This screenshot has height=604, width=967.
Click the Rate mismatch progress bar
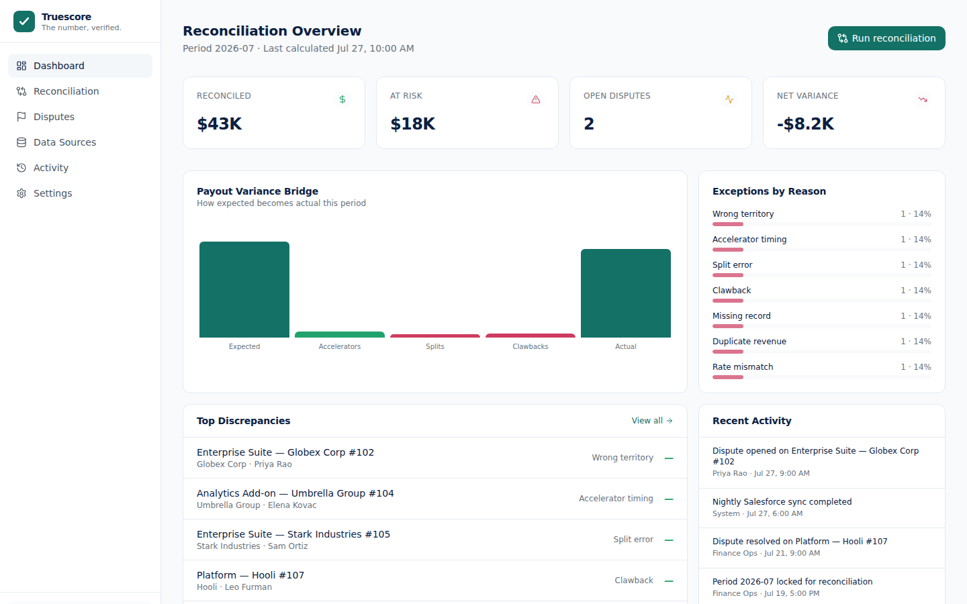coord(822,377)
